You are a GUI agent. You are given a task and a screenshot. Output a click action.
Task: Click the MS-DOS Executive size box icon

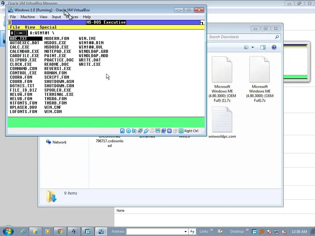(x=202, y=22)
